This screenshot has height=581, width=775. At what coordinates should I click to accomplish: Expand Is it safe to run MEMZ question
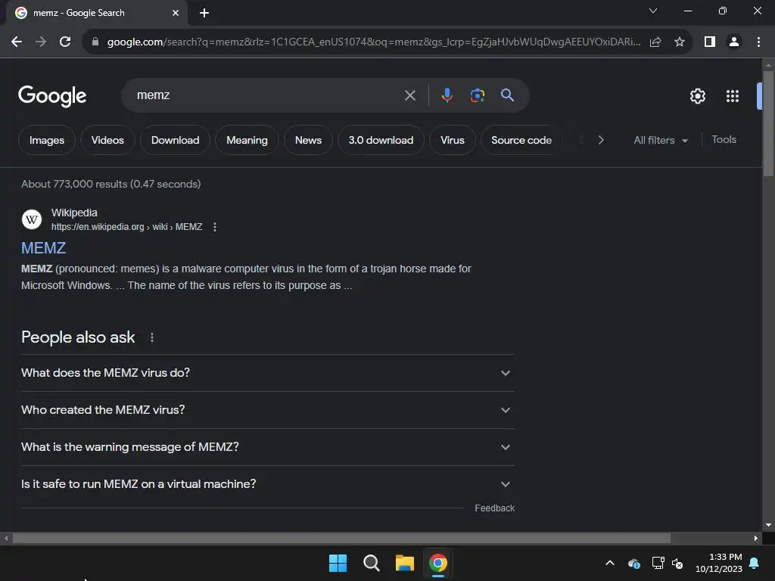tap(267, 484)
